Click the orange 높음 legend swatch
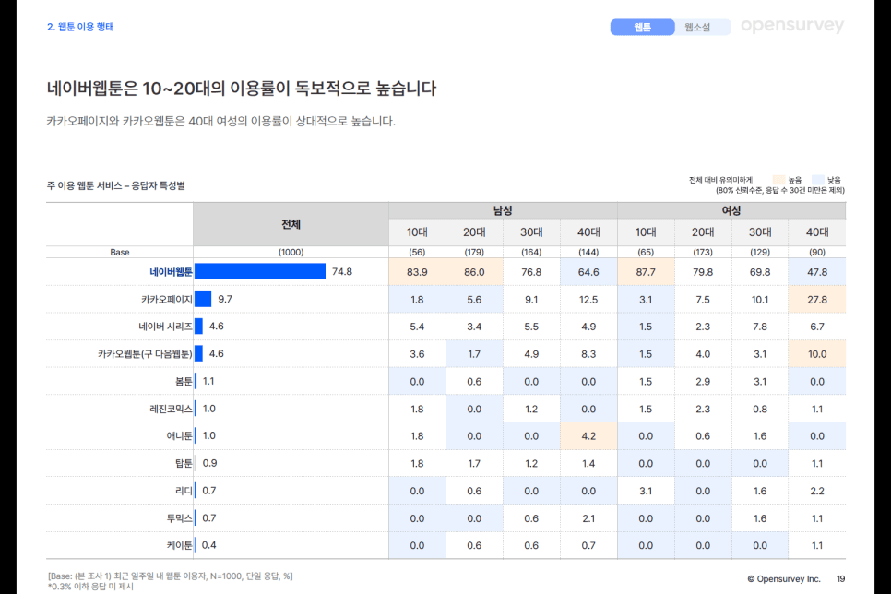The height and width of the screenshot is (594, 891). click(x=778, y=180)
